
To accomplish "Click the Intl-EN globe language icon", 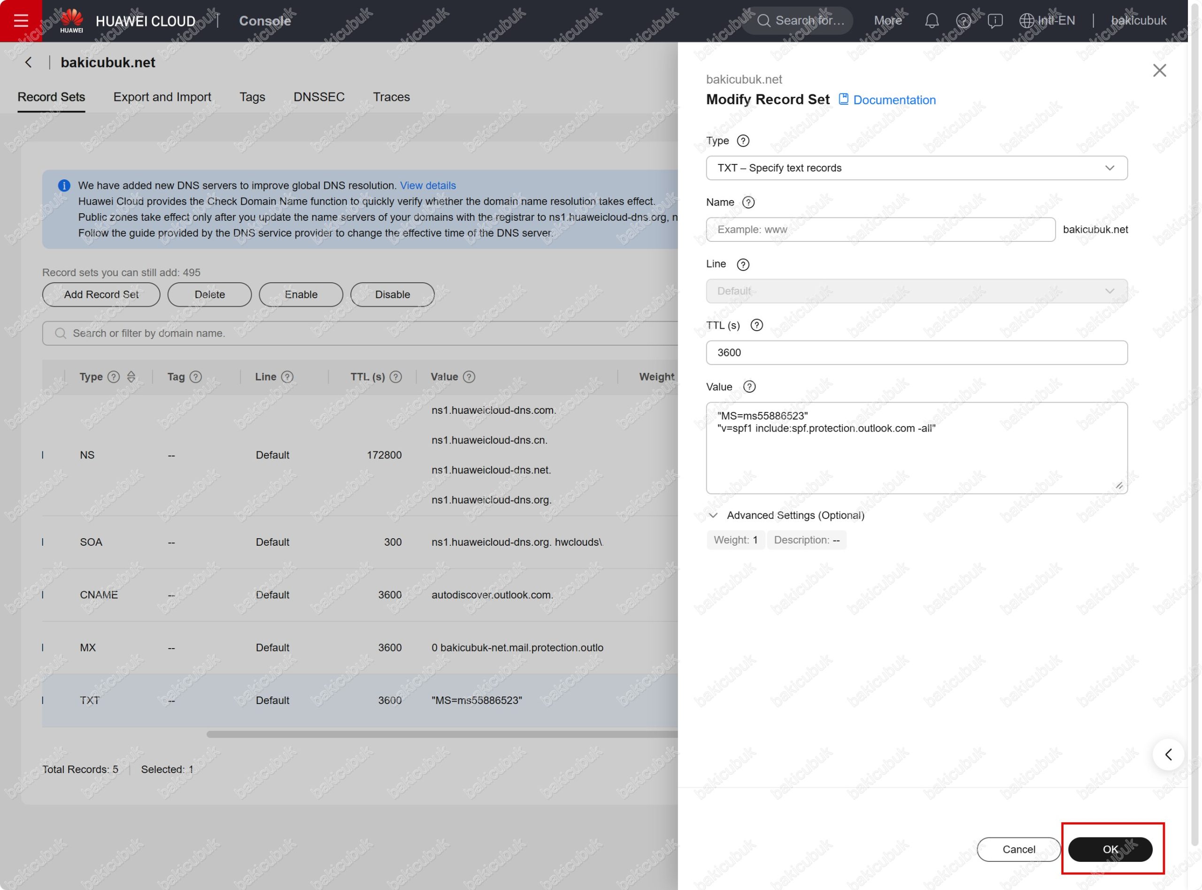I will pyautogui.click(x=1026, y=21).
